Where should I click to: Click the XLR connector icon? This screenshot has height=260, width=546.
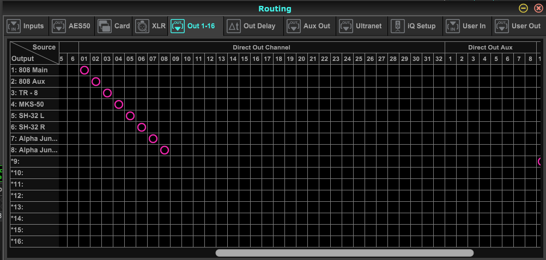coord(142,26)
